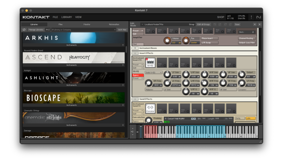Click the Kontakt logo
Screen dimensions: 283x159
pos(36,17)
